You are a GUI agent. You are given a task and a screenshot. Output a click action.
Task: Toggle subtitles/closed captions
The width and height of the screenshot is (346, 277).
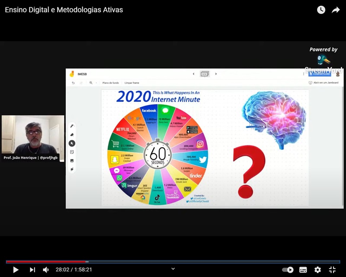coord(303,270)
